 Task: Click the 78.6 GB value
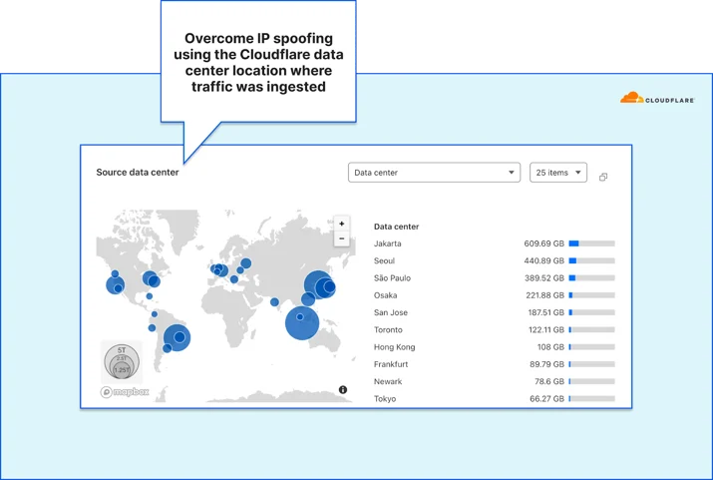(x=549, y=382)
